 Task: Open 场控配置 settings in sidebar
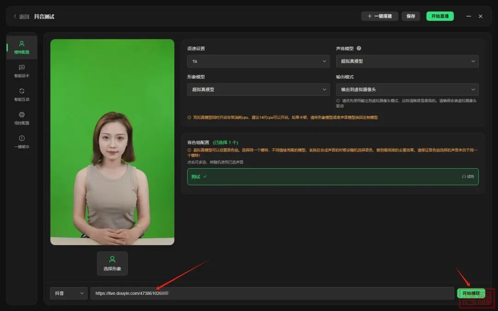(22, 118)
